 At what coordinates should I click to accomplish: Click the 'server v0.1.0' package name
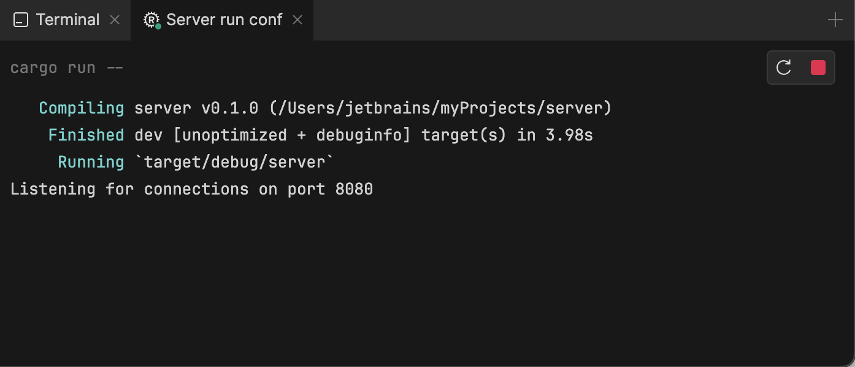click(196, 109)
